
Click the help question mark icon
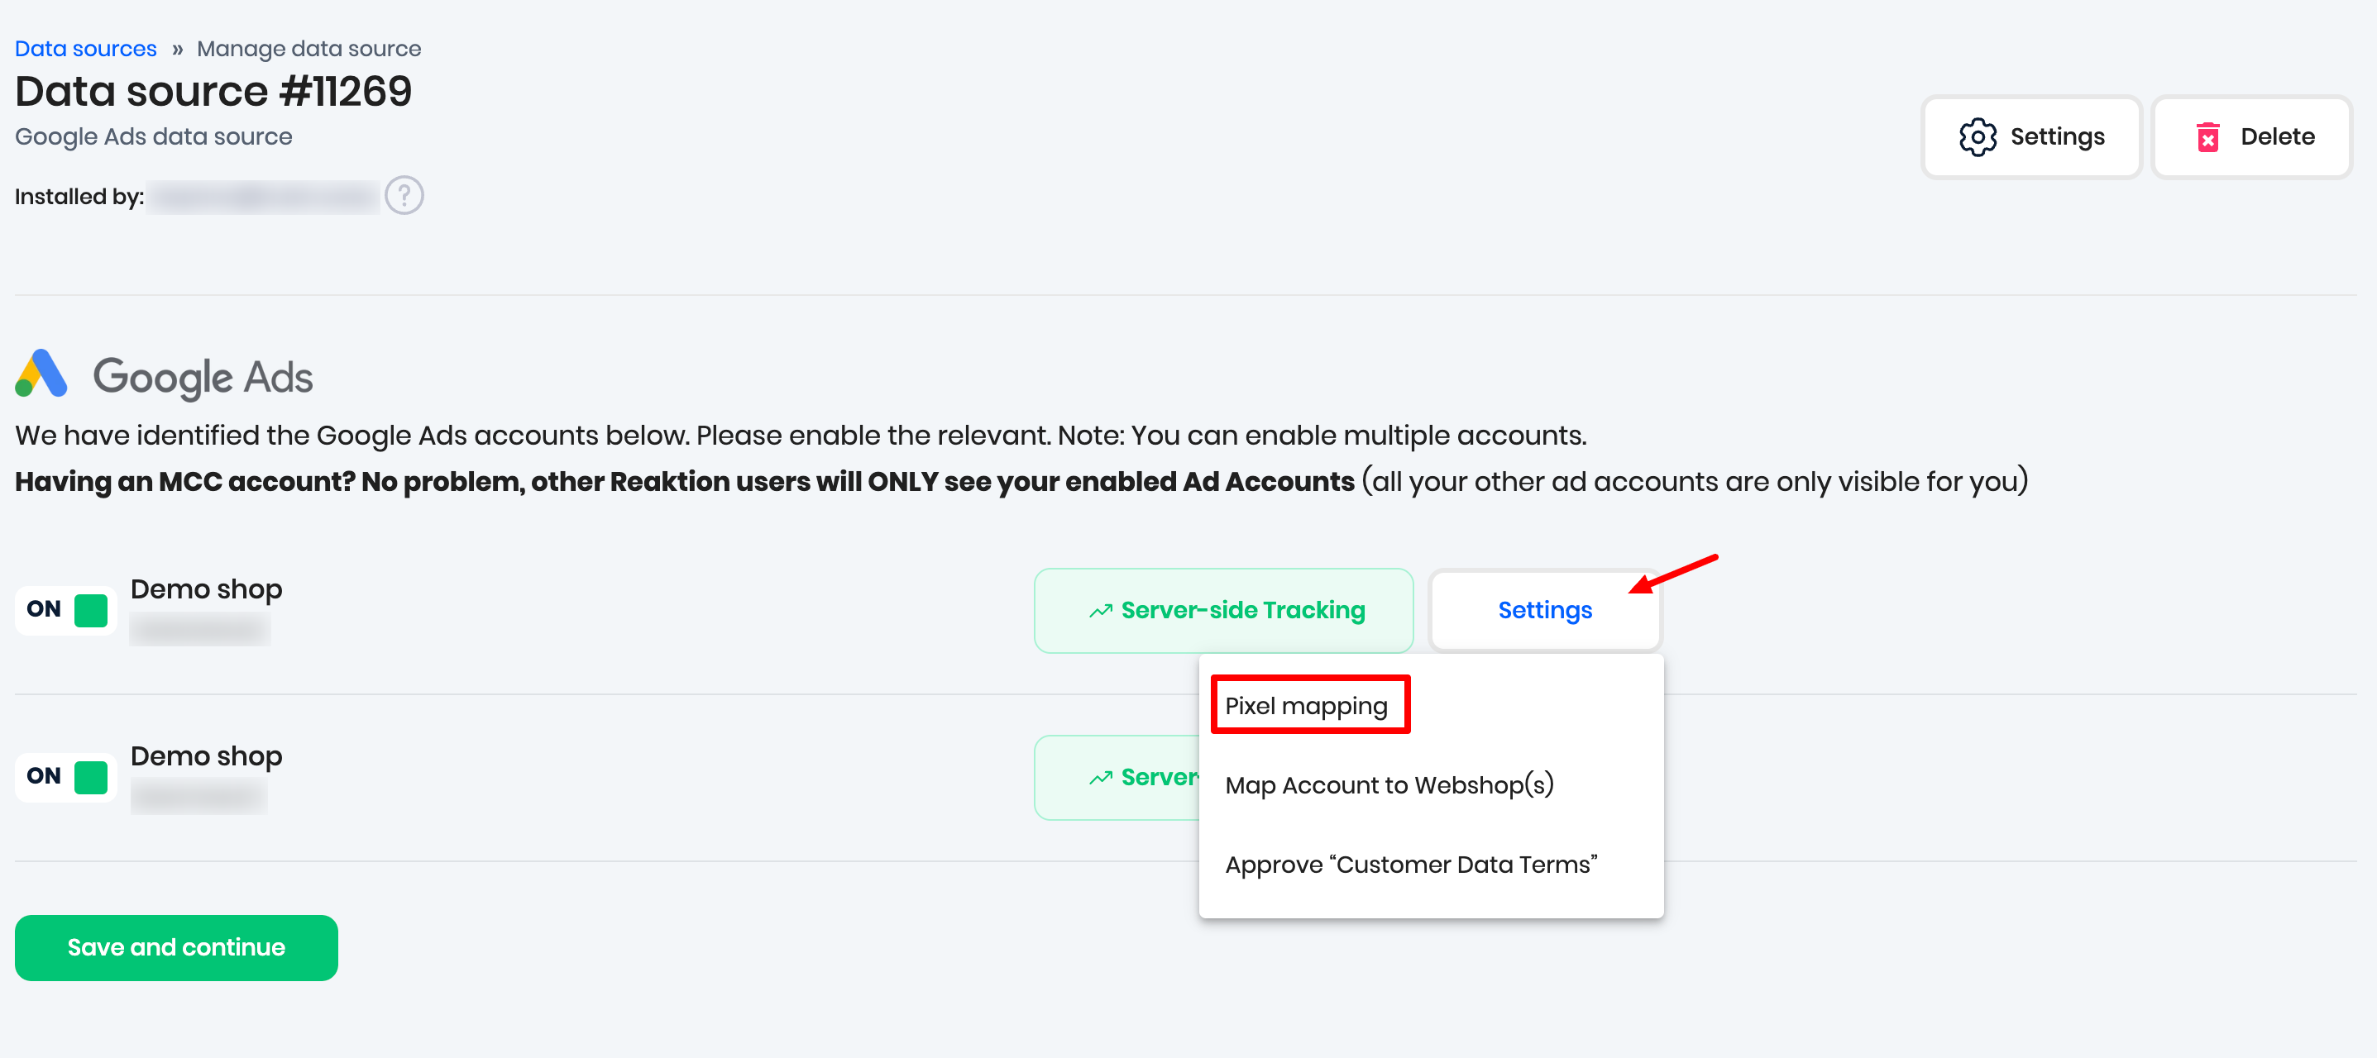tap(404, 196)
